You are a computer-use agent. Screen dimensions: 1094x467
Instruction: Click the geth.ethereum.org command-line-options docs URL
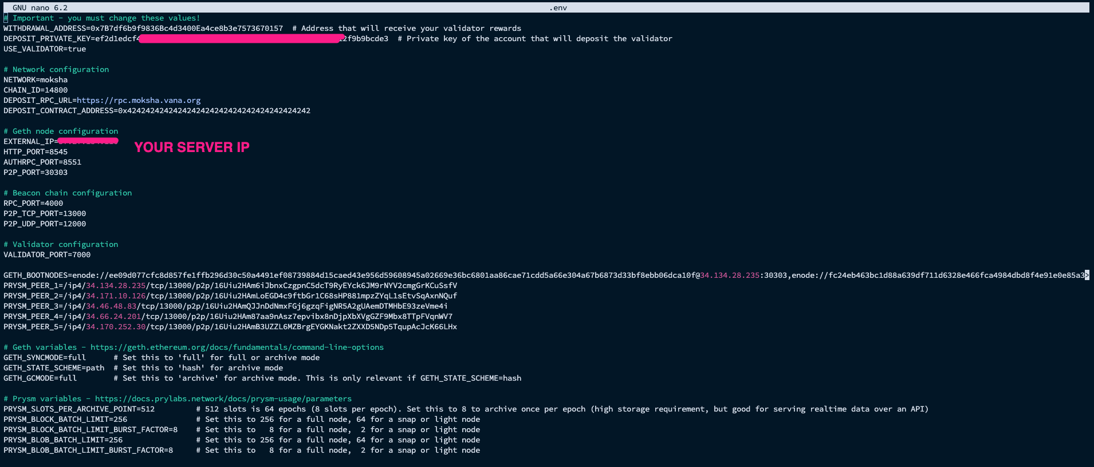point(237,348)
